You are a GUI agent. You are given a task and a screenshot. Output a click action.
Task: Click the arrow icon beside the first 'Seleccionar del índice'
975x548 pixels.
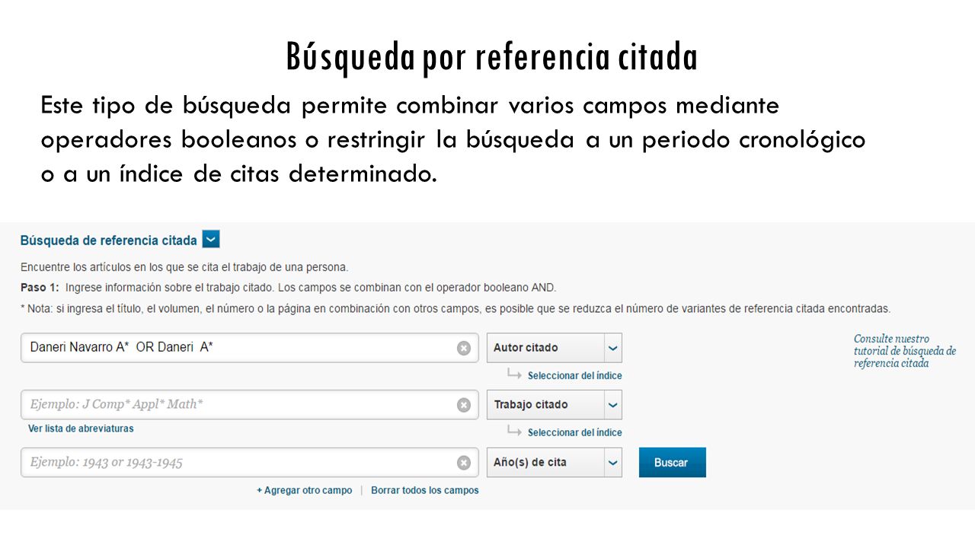515,374
